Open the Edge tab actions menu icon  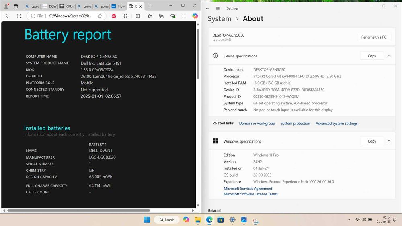click(16, 6)
